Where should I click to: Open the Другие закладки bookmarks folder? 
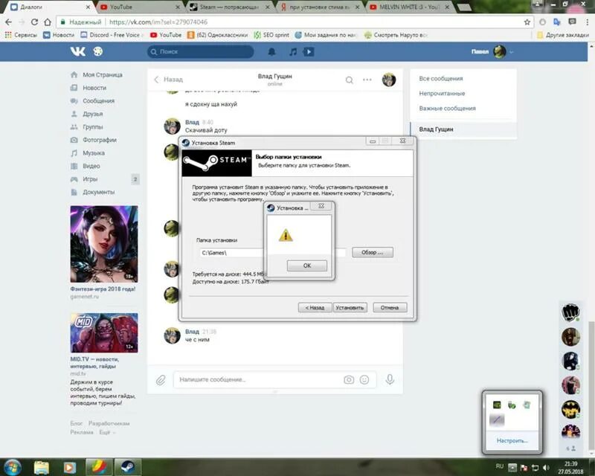[x=563, y=35]
